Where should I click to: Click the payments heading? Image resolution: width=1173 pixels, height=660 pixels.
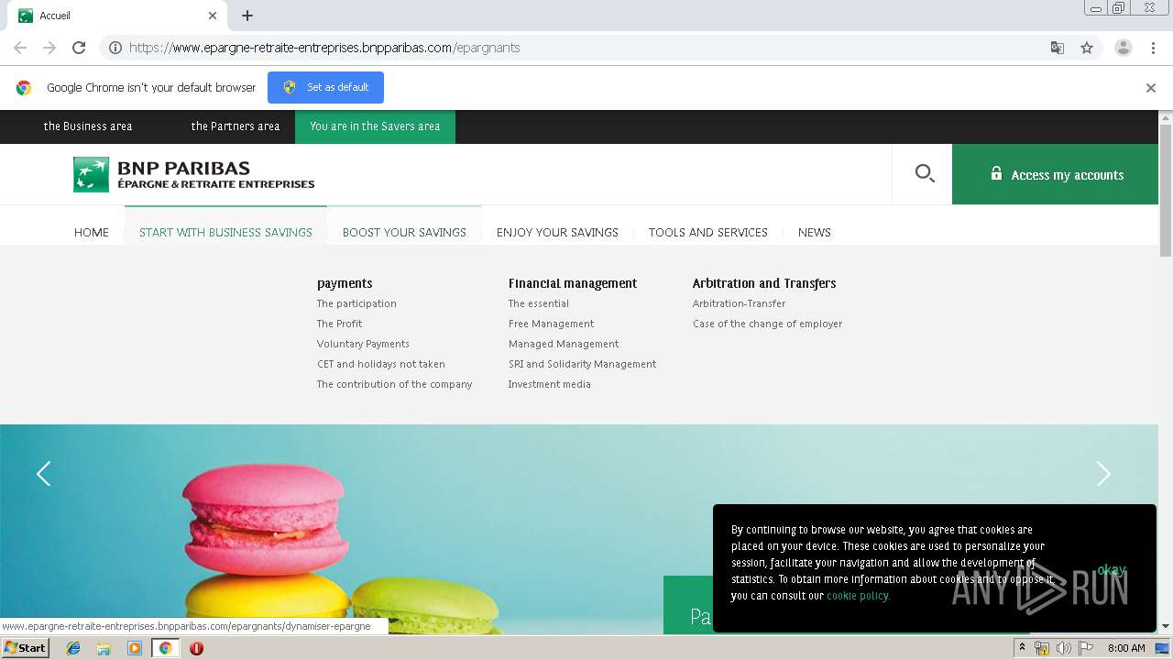coord(345,283)
